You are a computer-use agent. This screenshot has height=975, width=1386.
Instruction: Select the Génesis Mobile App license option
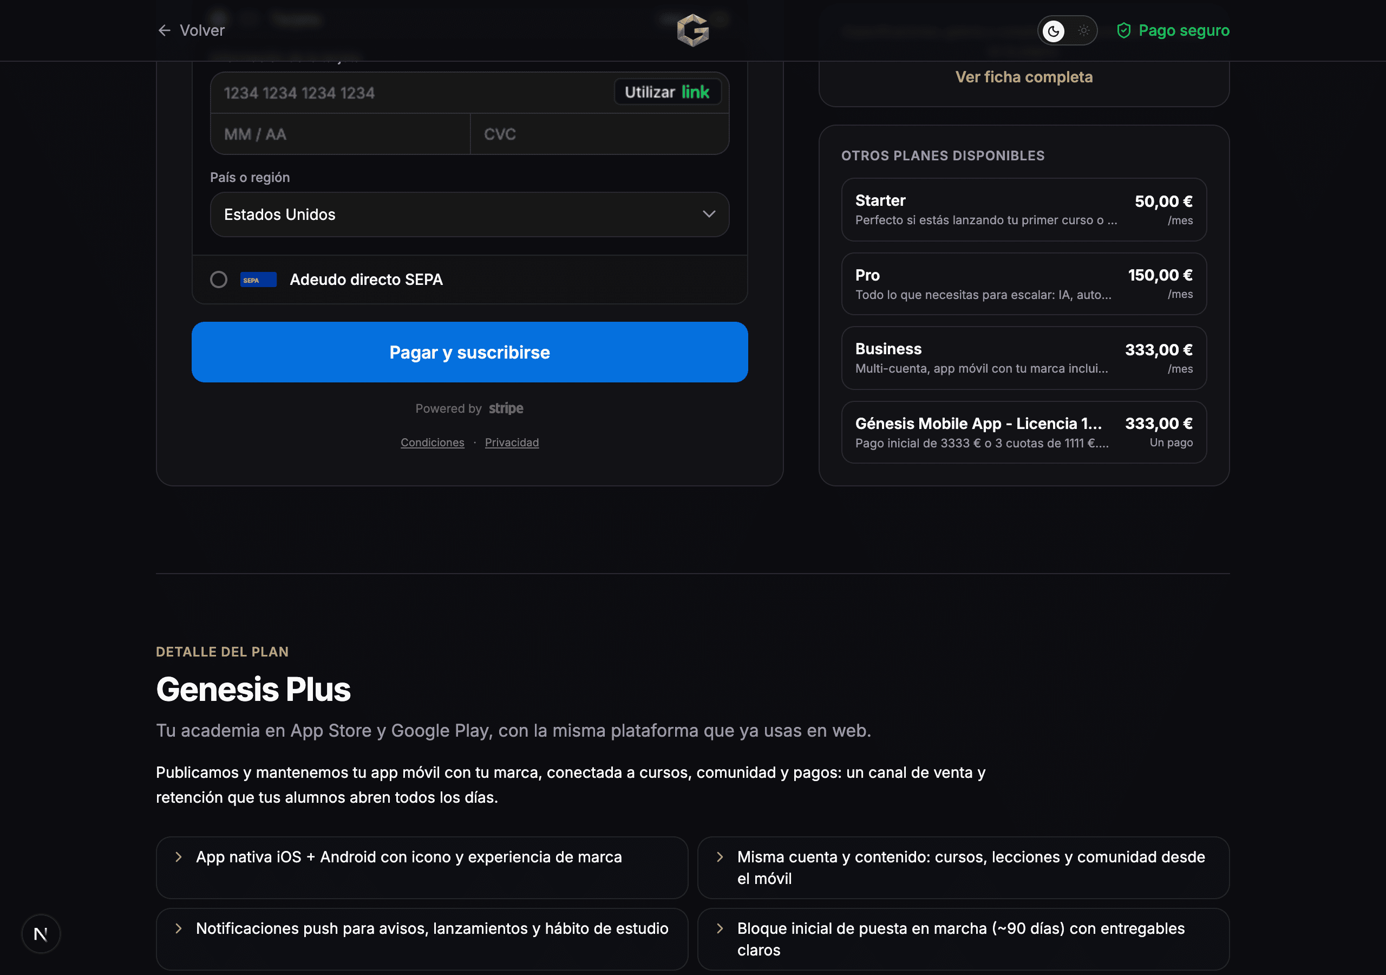(1023, 432)
